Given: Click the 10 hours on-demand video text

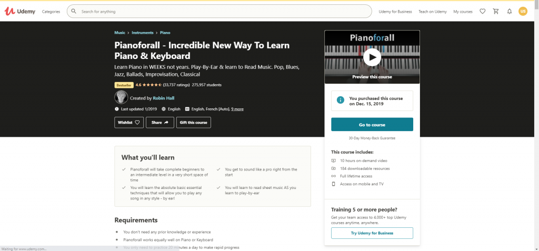Looking at the screenshot, I should (363, 160).
